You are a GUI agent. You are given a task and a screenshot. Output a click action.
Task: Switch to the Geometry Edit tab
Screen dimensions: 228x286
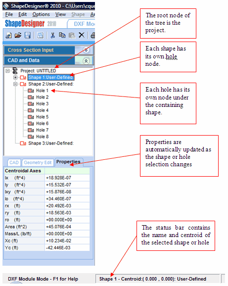[x=38, y=162]
